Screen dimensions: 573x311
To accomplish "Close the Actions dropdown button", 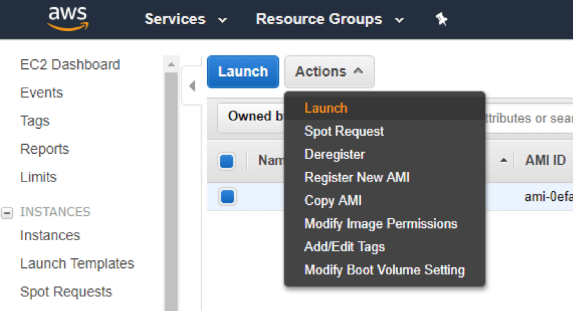I will coord(329,71).
